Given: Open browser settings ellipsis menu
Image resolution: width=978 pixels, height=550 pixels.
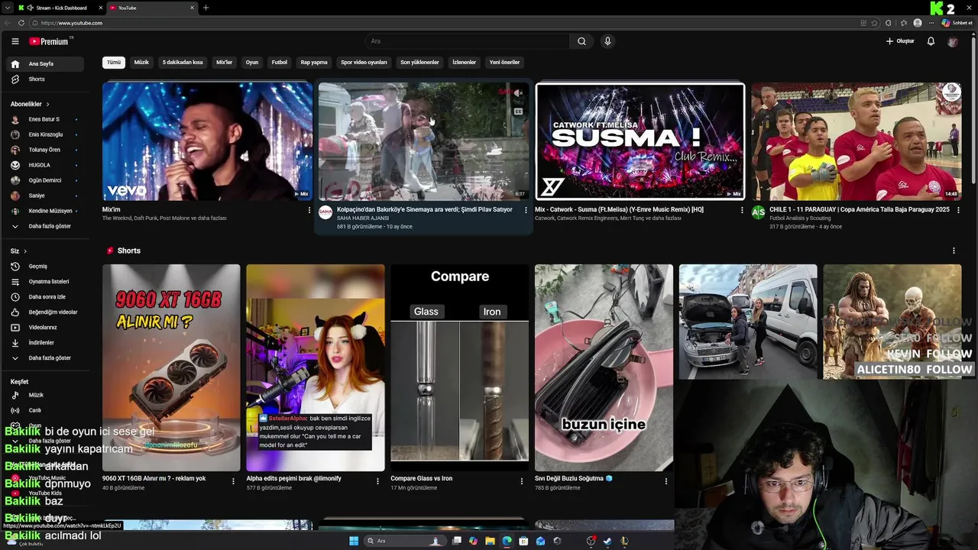Looking at the screenshot, I should [x=932, y=23].
